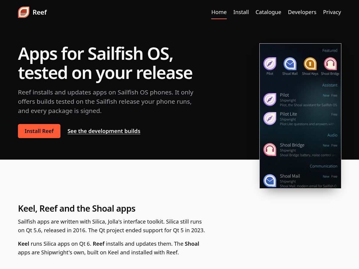The image size is (359, 269).
Task: Click the Assistant category heading
Action: click(330, 85)
